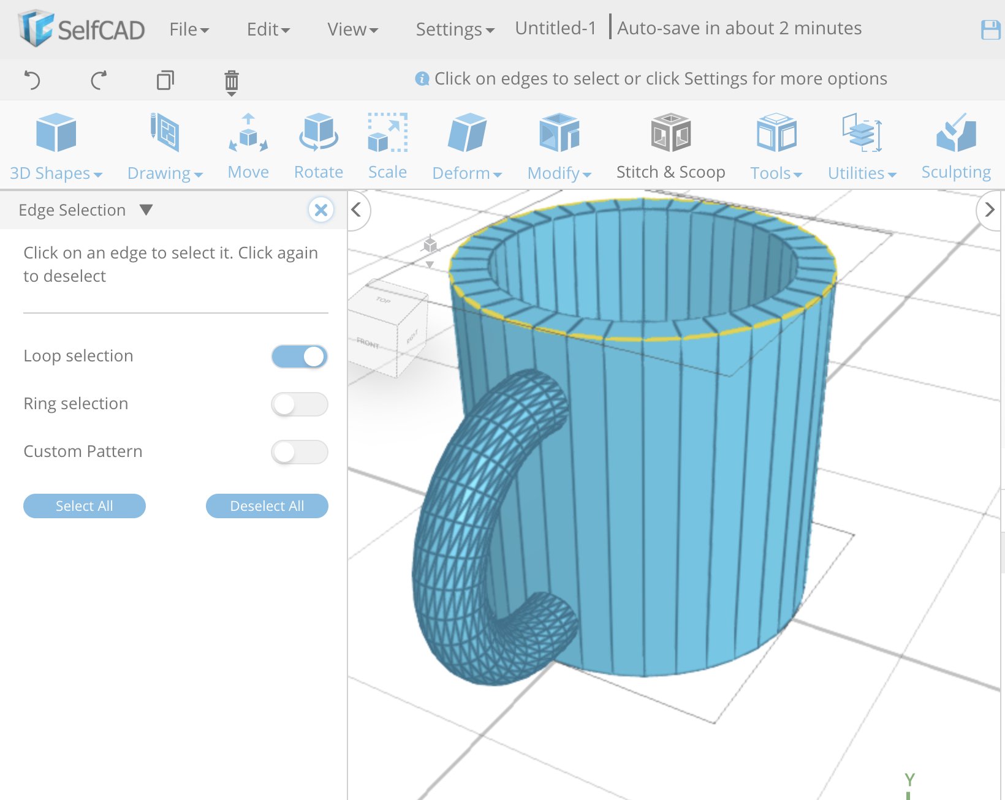
Task: Enable the Ring selection toggle
Action: click(300, 404)
